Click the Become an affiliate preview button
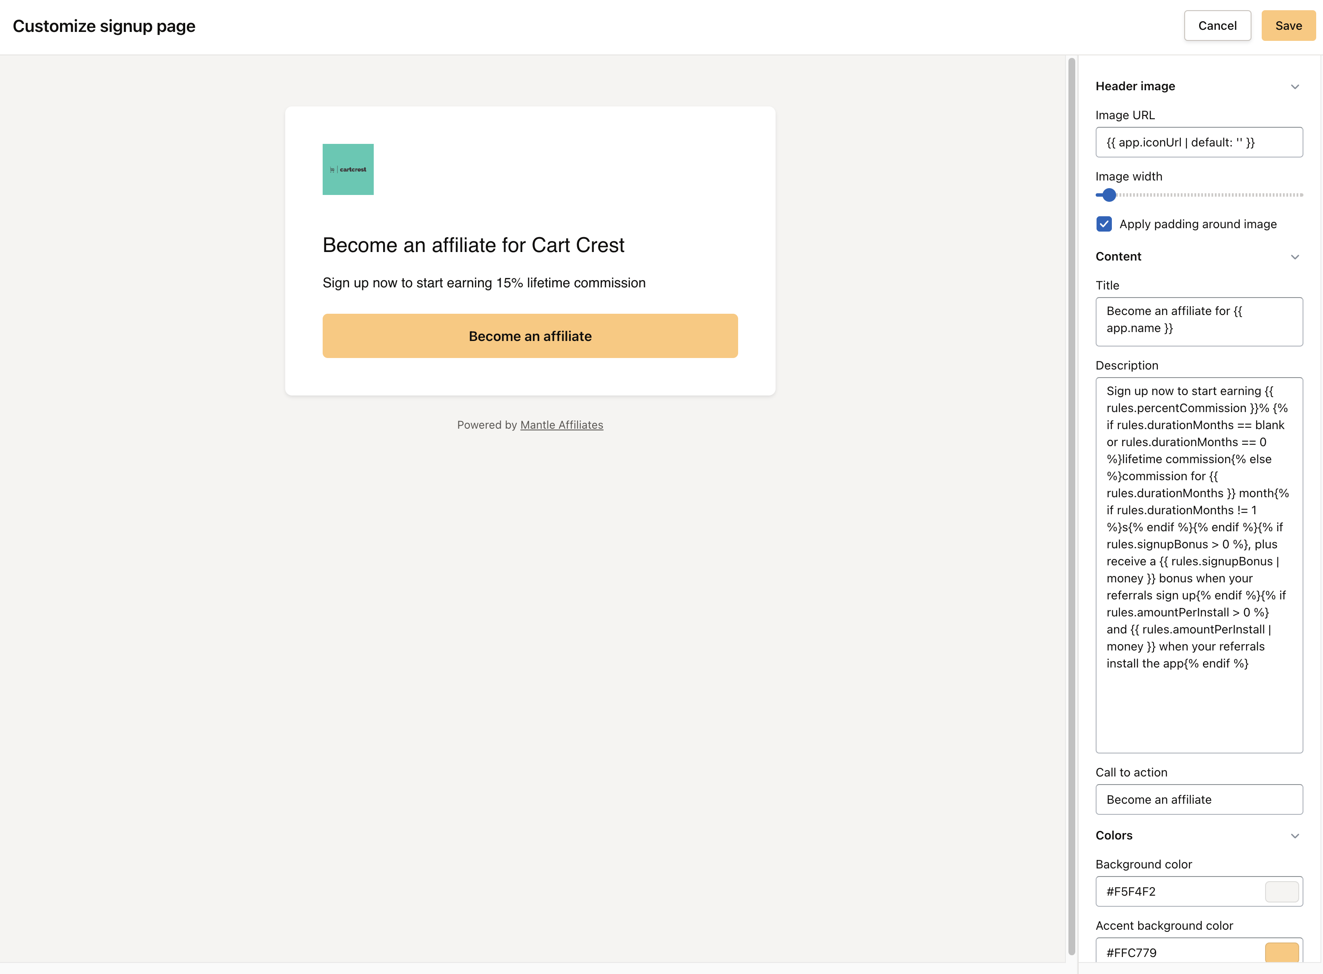The image size is (1323, 974). click(x=530, y=335)
